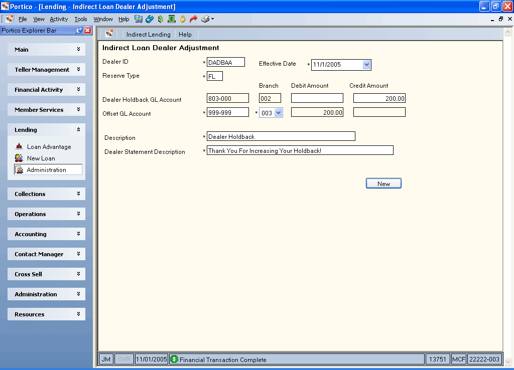Click the gold padlock toolbar icon
The image size is (514, 370).
[x=183, y=19]
